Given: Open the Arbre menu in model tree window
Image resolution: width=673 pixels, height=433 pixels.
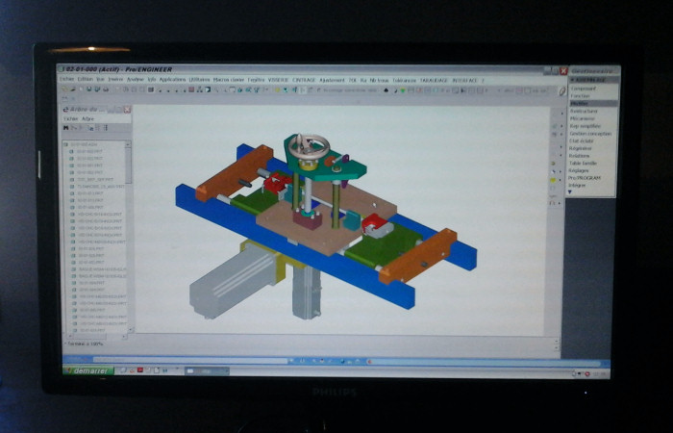Looking at the screenshot, I should coord(87,118).
